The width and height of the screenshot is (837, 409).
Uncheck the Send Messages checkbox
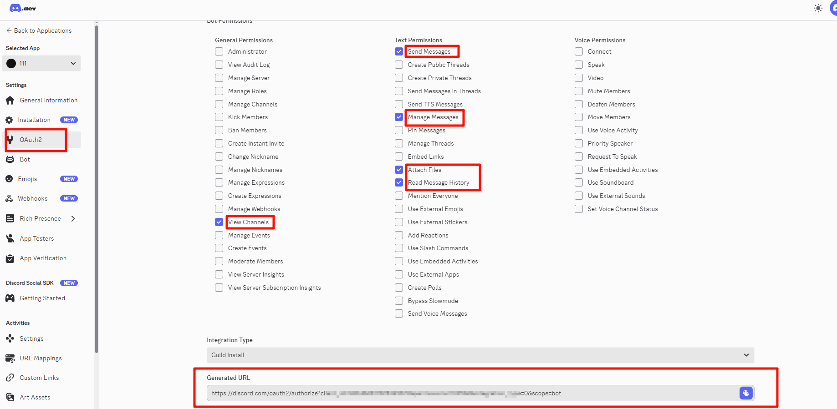(399, 51)
